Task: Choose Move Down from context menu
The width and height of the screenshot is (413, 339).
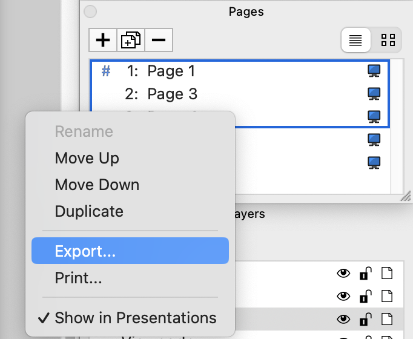Action: pos(97,185)
